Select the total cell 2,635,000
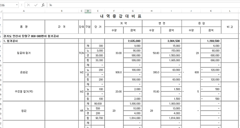The height and width of the screenshot is (128, 240). pyautogui.click(x=133, y=41)
